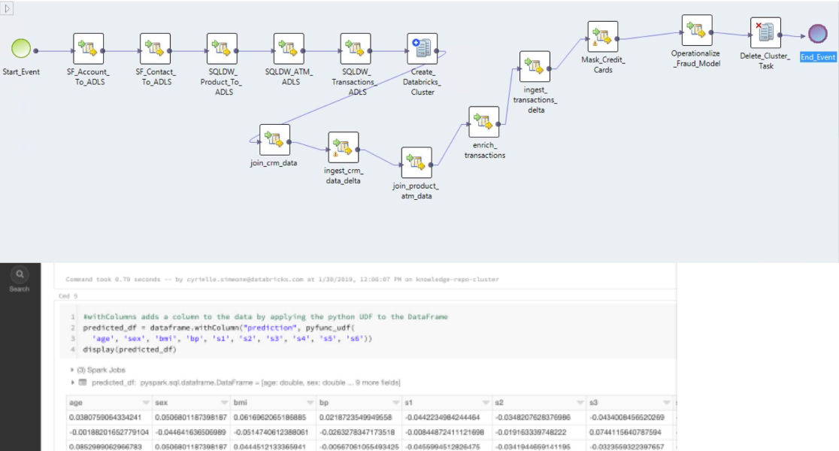Click the Mask_Credit_Cards task icon
This screenshot has width=839, height=451.
point(603,37)
